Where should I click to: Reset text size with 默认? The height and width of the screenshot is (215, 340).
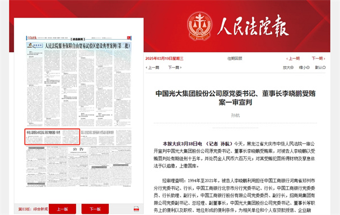pos(320,67)
